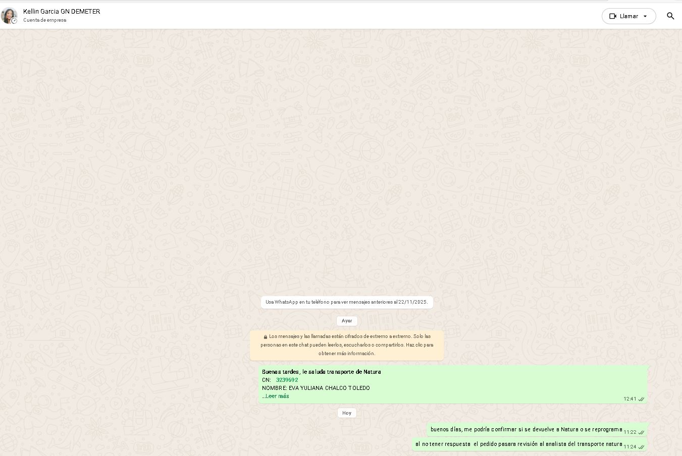682x456 pixels.
Task: Click the Hoy date separator
Action: (x=347, y=413)
